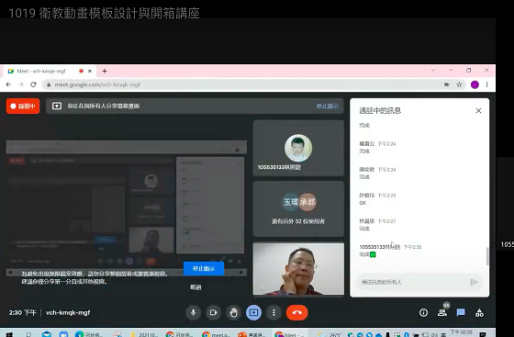Open the activities icon
Image resolution: width=514 pixels, height=337 pixels.
(x=479, y=313)
